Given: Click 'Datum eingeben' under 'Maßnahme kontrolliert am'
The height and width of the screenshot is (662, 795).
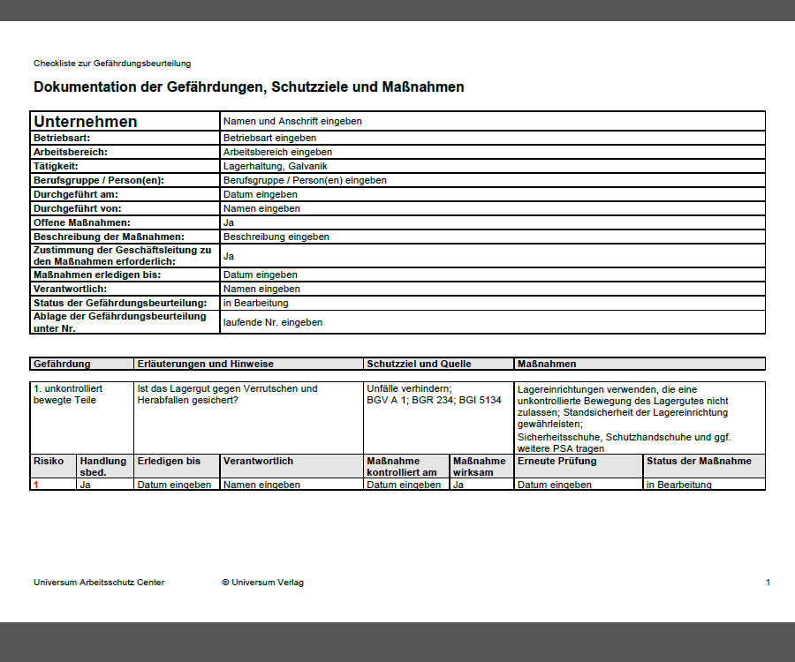Looking at the screenshot, I should 404,485.
